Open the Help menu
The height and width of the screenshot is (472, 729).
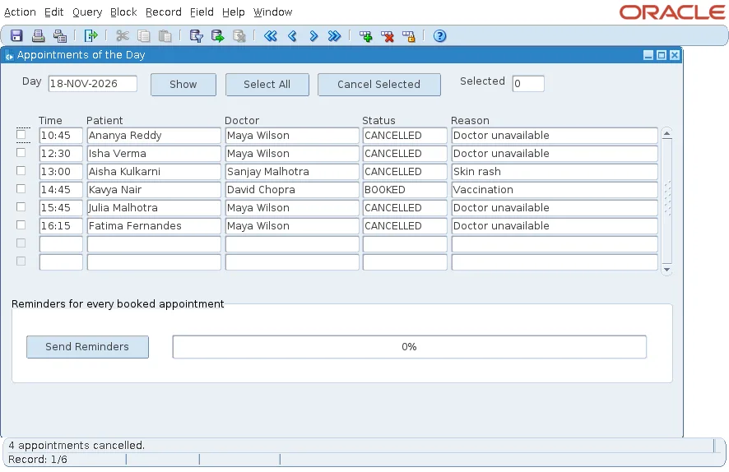[x=234, y=12]
